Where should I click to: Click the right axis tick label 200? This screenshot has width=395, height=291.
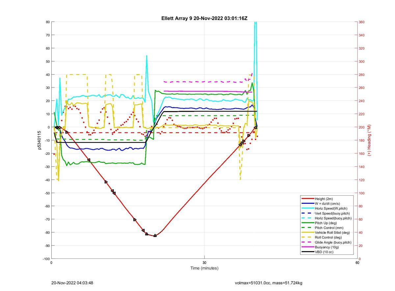pos(362,127)
